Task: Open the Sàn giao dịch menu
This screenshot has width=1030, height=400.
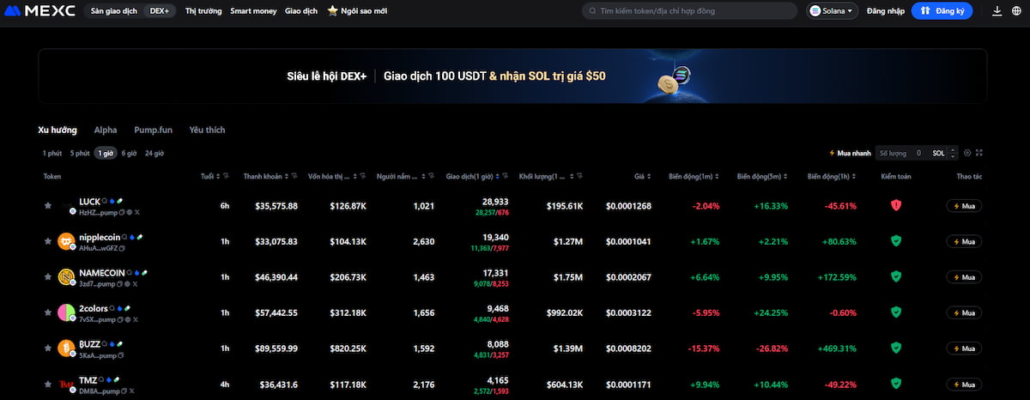Action: (x=113, y=11)
